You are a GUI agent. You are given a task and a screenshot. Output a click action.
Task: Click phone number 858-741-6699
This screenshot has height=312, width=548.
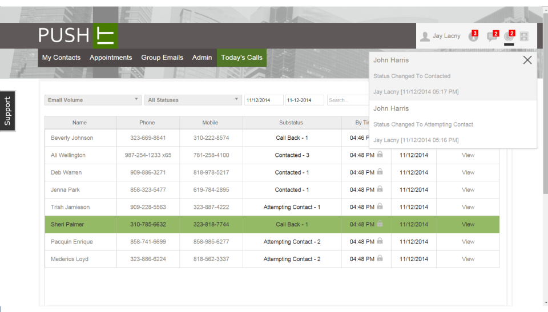(148, 242)
